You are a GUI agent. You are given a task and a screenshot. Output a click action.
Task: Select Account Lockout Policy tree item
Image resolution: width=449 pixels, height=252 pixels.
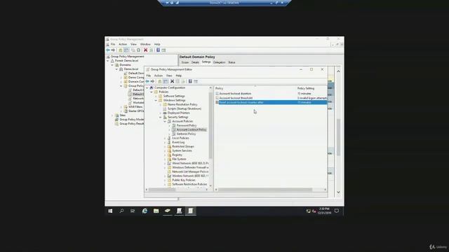click(x=192, y=129)
